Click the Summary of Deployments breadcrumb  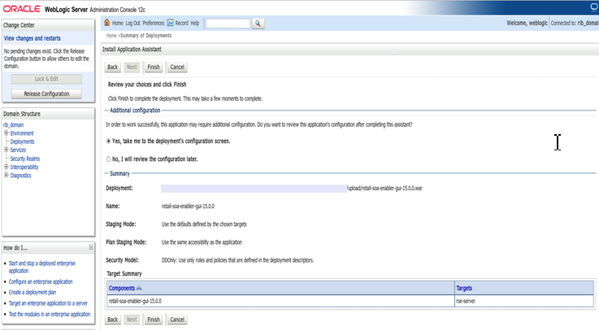point(146,36)
